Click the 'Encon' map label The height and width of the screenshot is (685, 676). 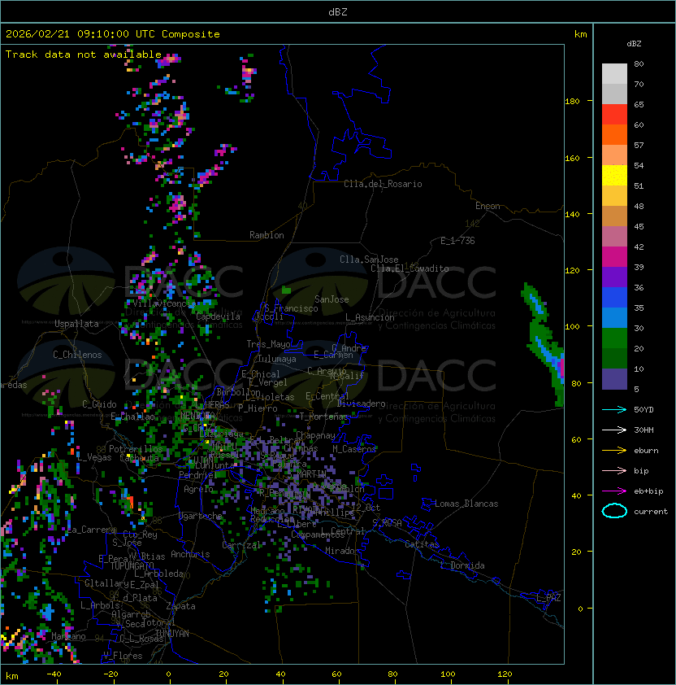point(487,206)
